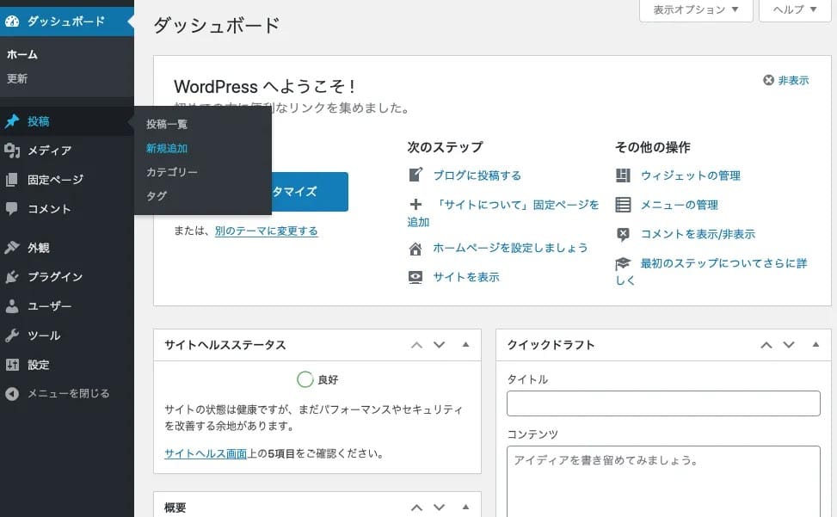837x517 pixels.
Task: Move クイックドラフト panel up with arrow
Action: click(x=766, y=345)
